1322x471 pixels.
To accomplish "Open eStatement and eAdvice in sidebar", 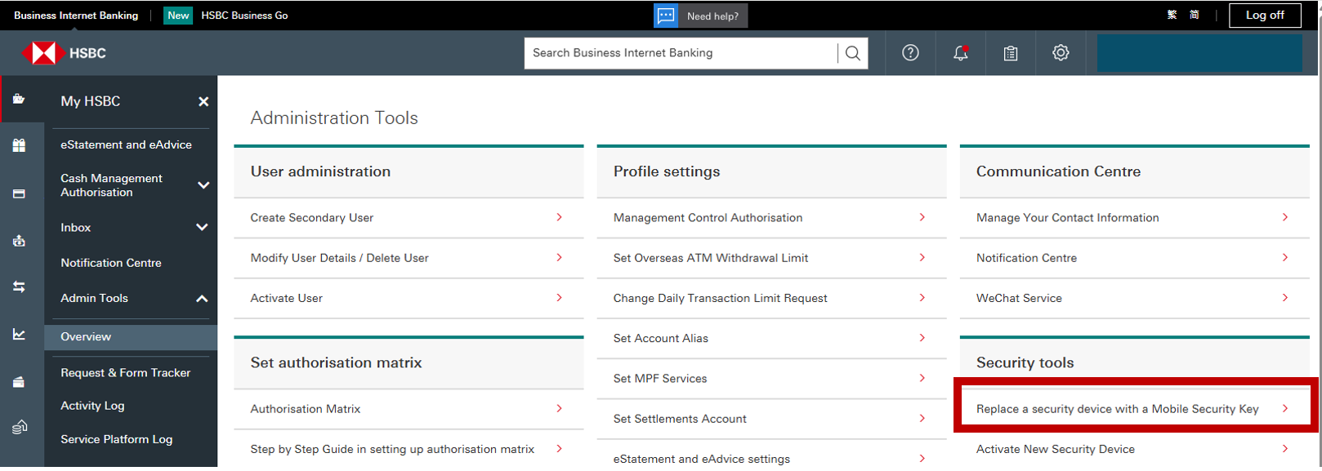I will [126, 144].
